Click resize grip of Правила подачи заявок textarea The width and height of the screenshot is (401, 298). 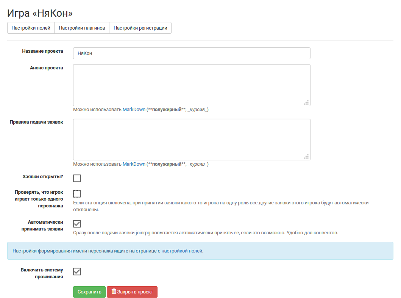pos(306,156)
